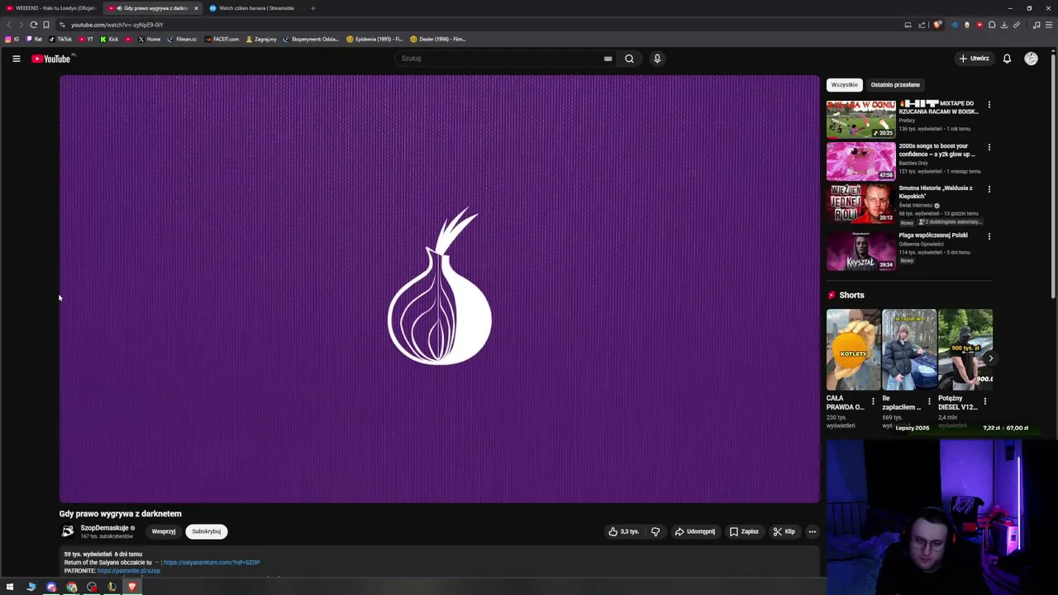Screen dimensions: 1058x595
Task: Click the Utwórz create button
Action: coord(974,59)
